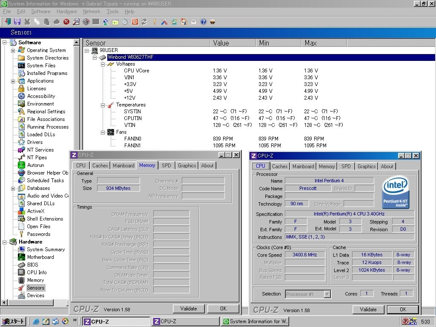436x327 pixels.
Task: Click the Max column header
Action: click(x=324, y=43)
